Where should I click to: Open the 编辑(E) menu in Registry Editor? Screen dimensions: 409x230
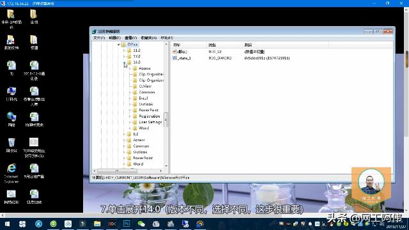click(x=114, y=38)
